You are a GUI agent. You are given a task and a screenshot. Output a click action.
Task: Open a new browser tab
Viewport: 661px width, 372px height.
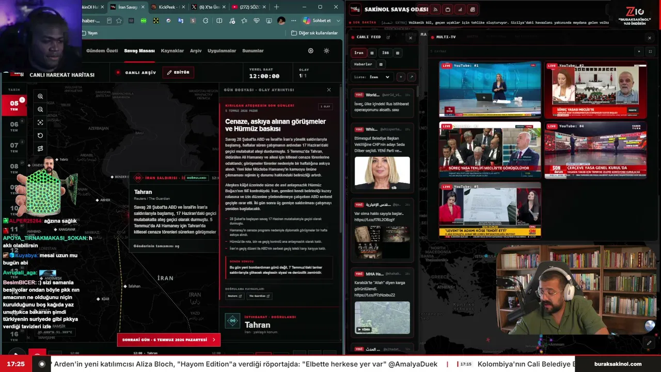(276, 7)
